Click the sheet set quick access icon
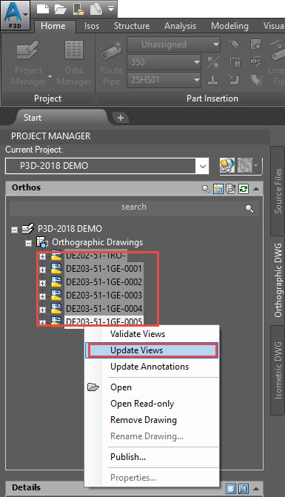This screenshot has height=497, width=285. [x=95, y=9]
